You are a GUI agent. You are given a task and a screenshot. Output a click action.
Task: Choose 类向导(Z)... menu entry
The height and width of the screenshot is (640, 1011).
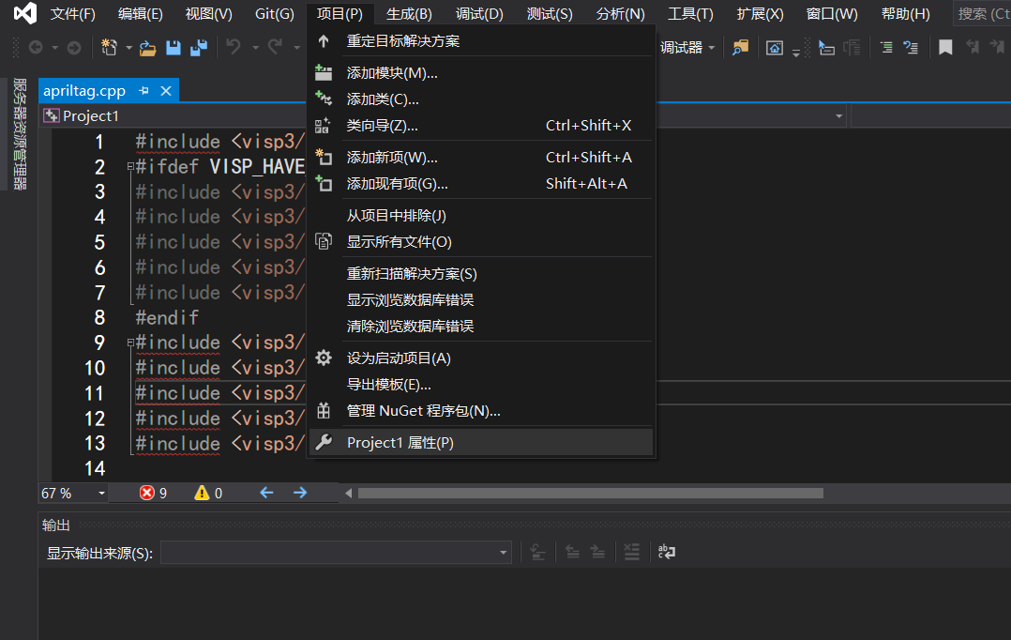[x=481, y=126]
